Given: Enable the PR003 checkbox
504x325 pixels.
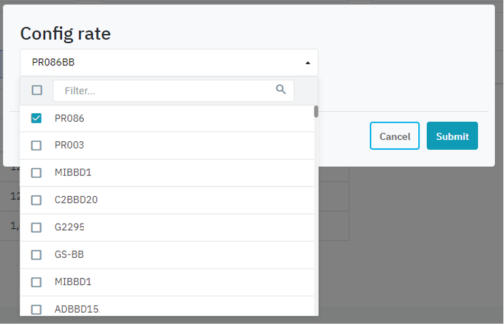Looking at the screenshot, I should tap(37, 145).
